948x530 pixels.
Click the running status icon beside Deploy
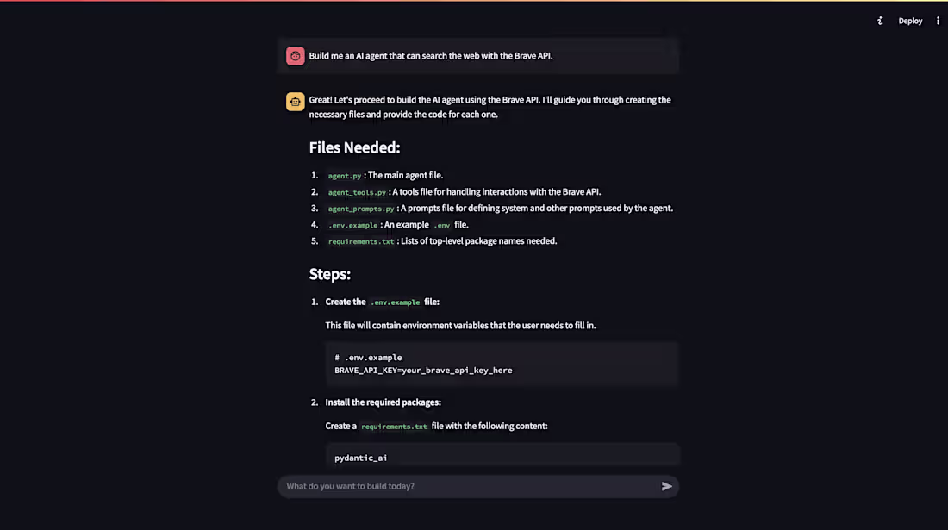point(880,21)
